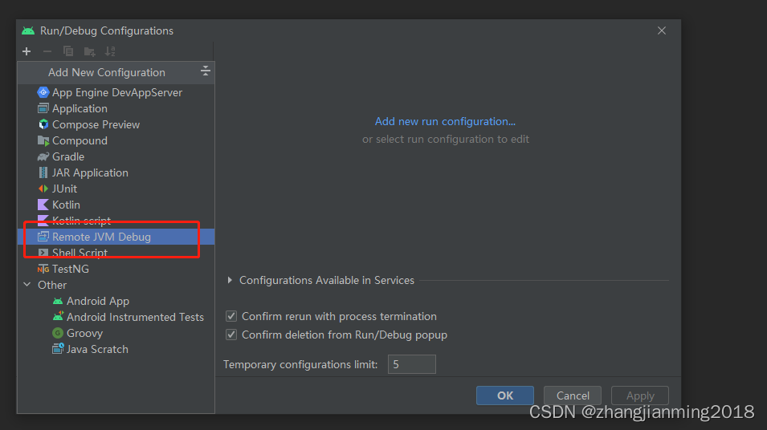Click the Create New Folder toolbar icon
Image resolution: width=767 pixels, height=430 pixels.
pyautogui.click(x=89, y=51)
